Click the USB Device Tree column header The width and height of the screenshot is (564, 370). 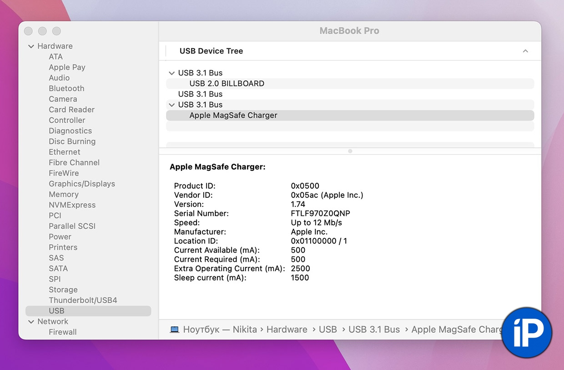[211, 51]
